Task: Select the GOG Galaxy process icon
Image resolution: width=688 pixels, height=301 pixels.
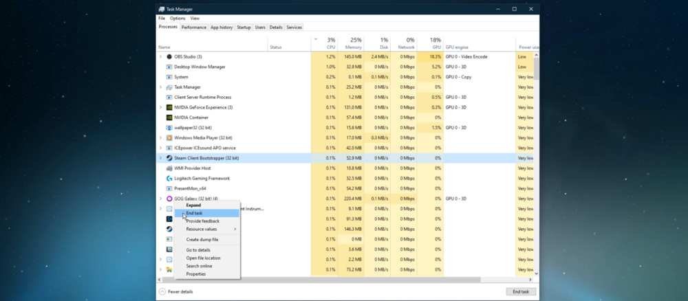Action: [x=169, y=199]
